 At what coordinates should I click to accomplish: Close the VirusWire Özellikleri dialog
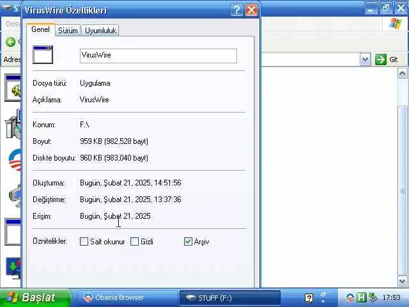[x=251, y=10]
